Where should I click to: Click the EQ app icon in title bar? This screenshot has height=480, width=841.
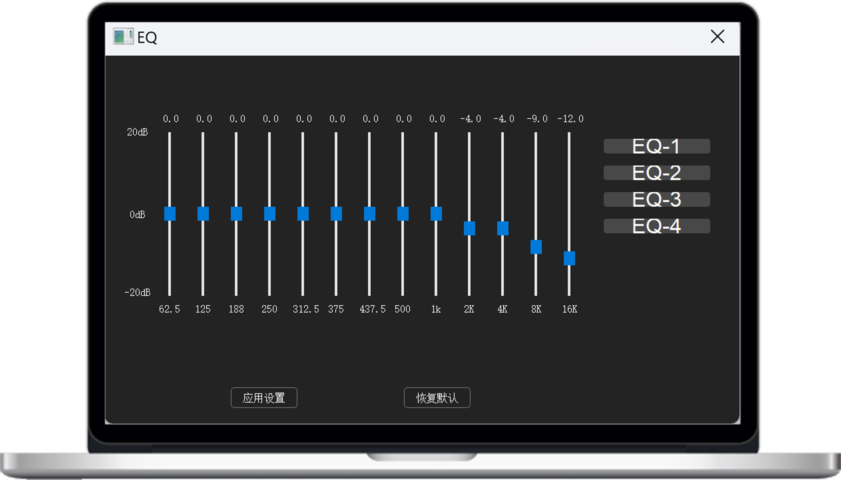[x=123, y=37]
